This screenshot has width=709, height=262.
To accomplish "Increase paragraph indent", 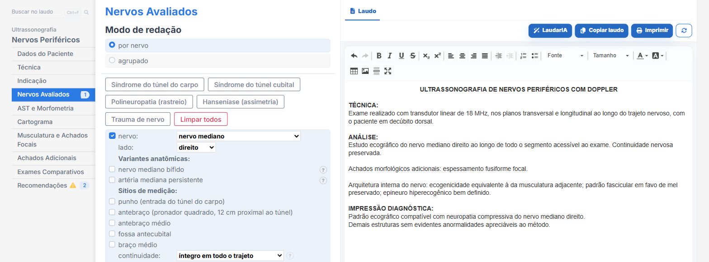I will [x=499, y=56].
